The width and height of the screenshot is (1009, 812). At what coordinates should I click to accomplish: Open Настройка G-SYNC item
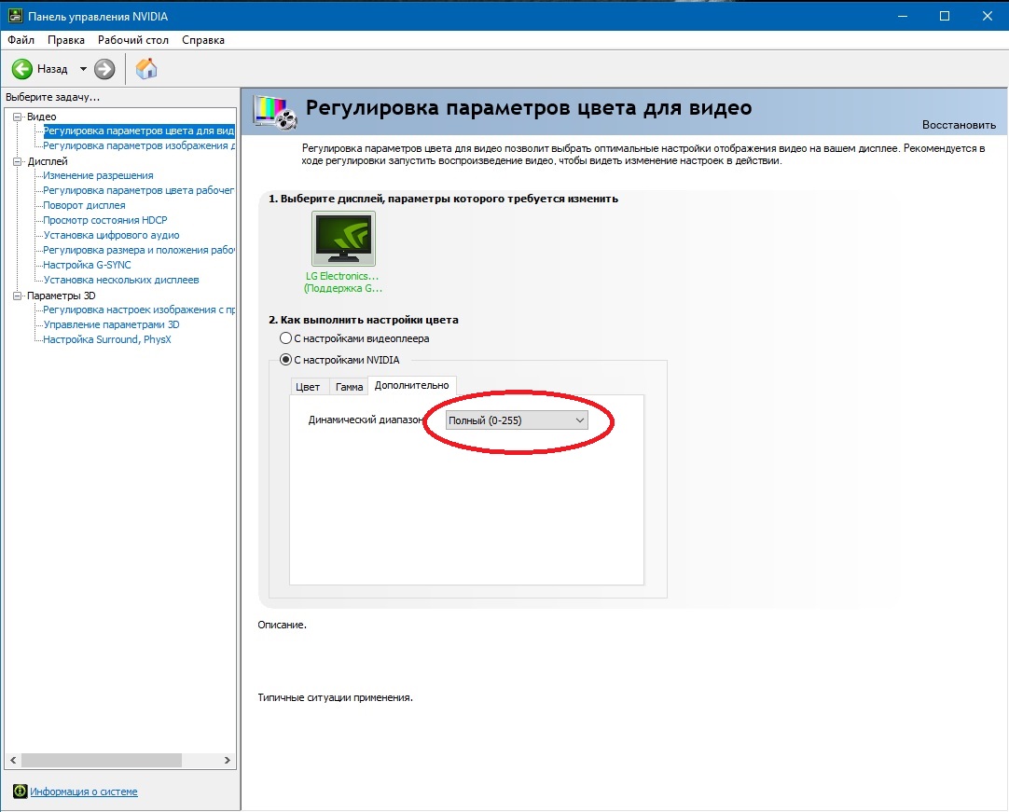[87, 265]
